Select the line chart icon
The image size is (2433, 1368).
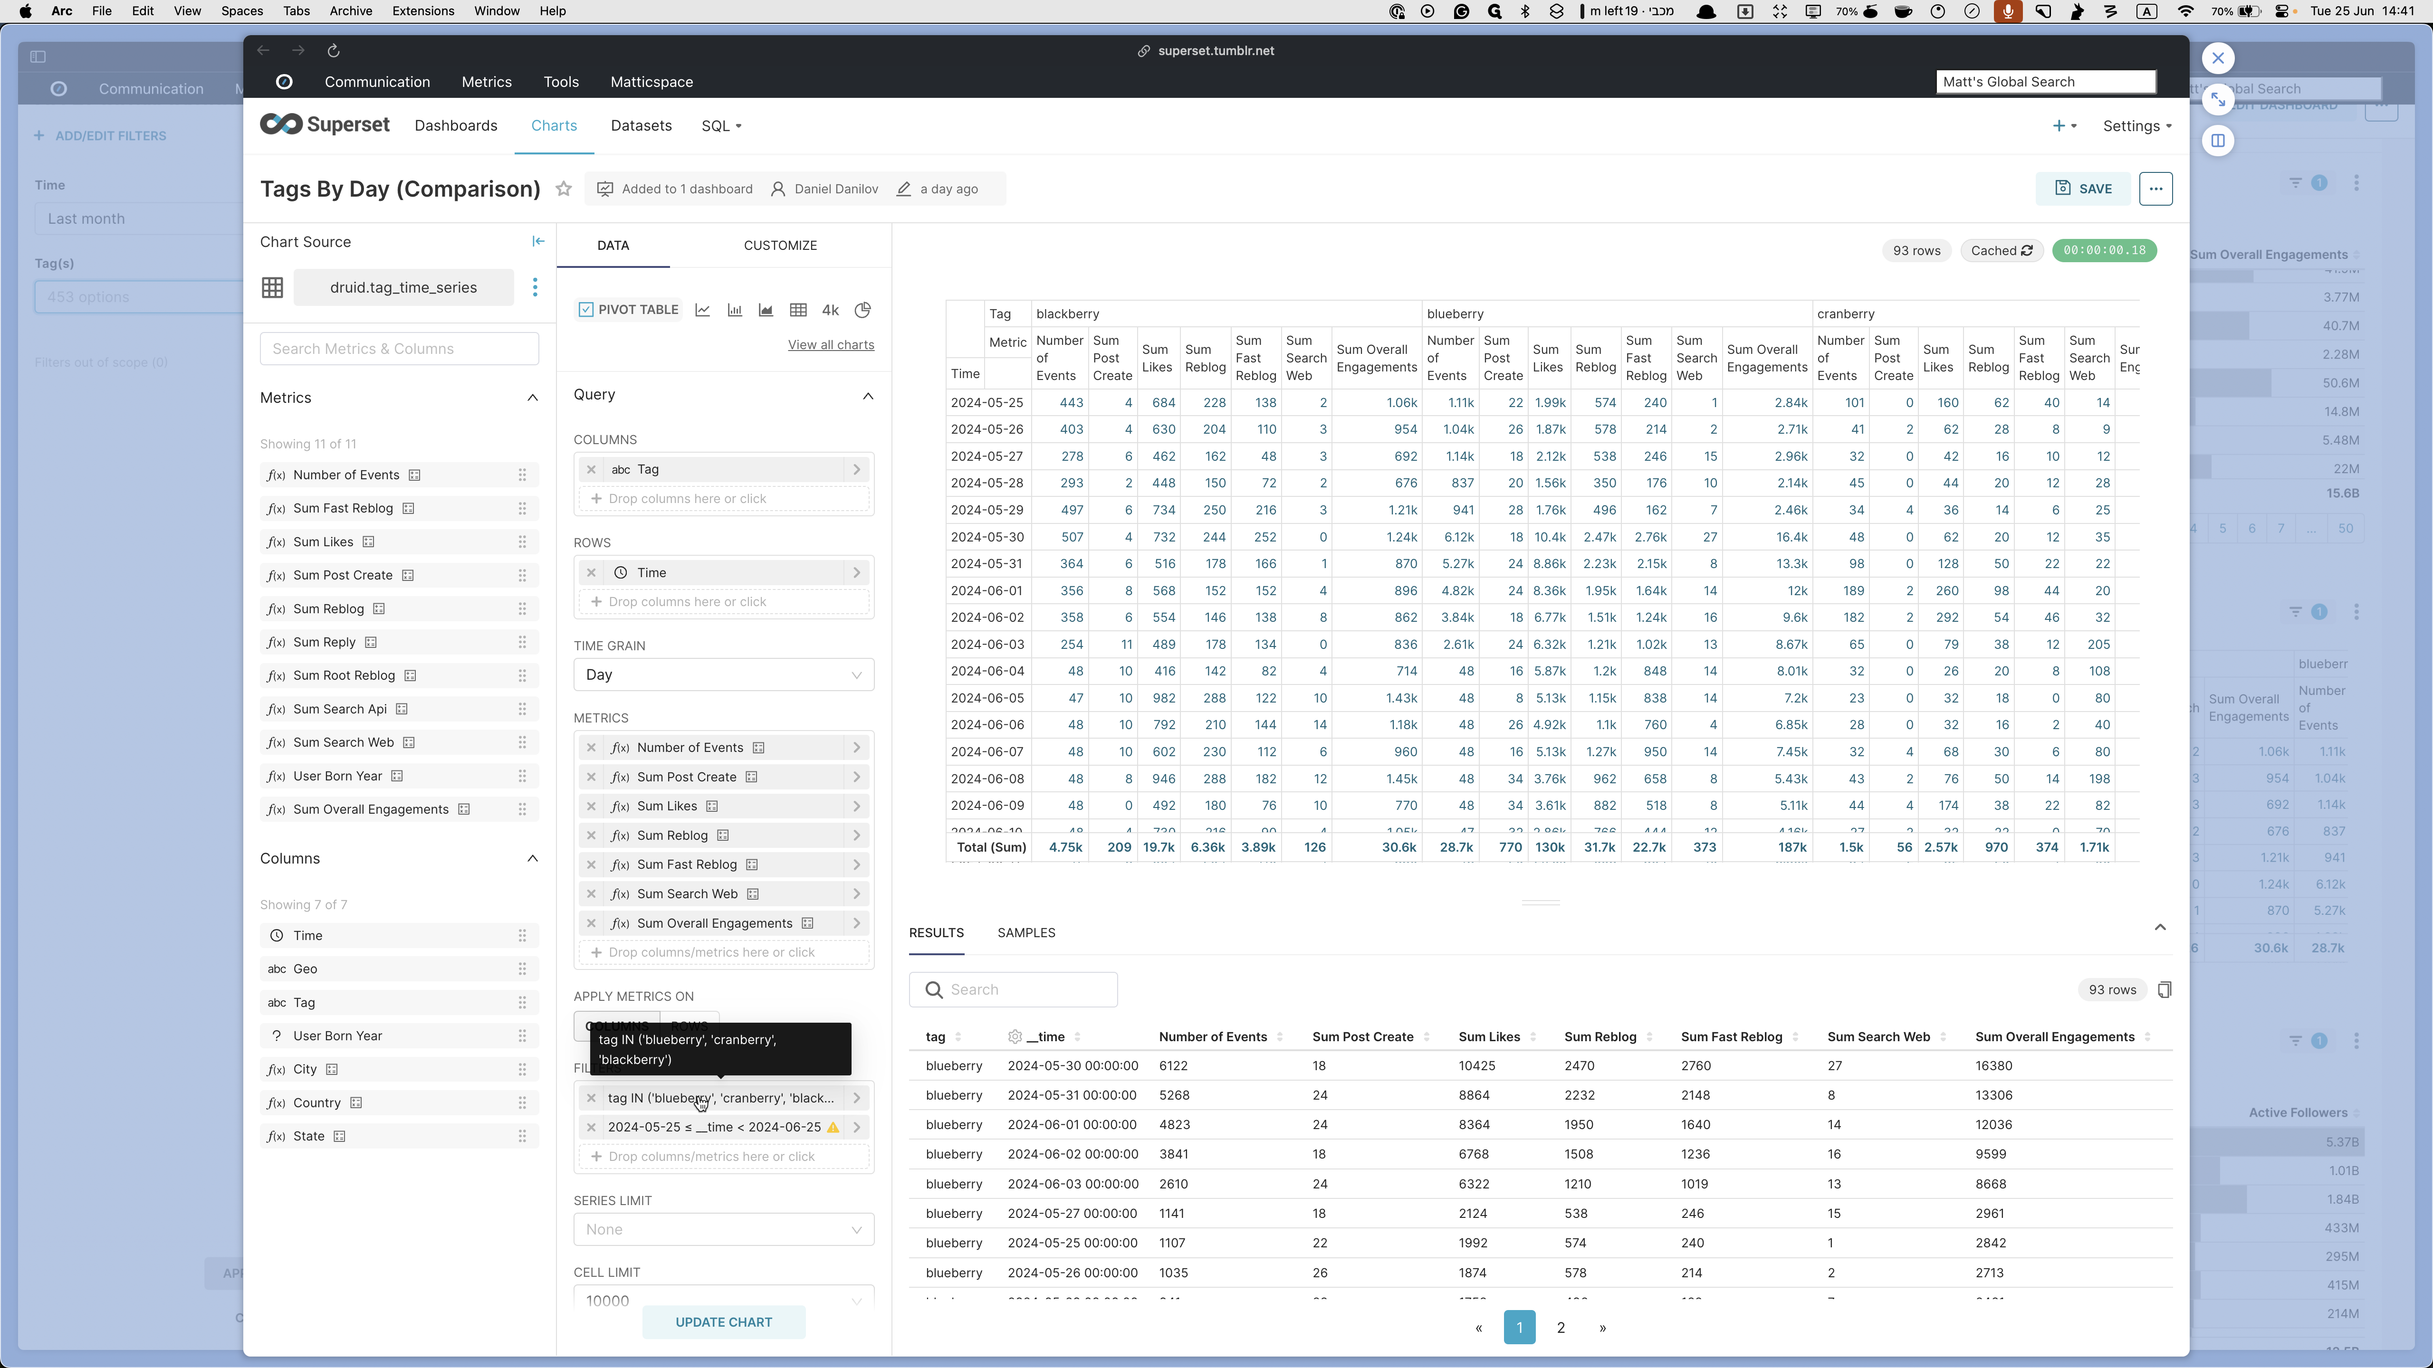tap(703, 310)
